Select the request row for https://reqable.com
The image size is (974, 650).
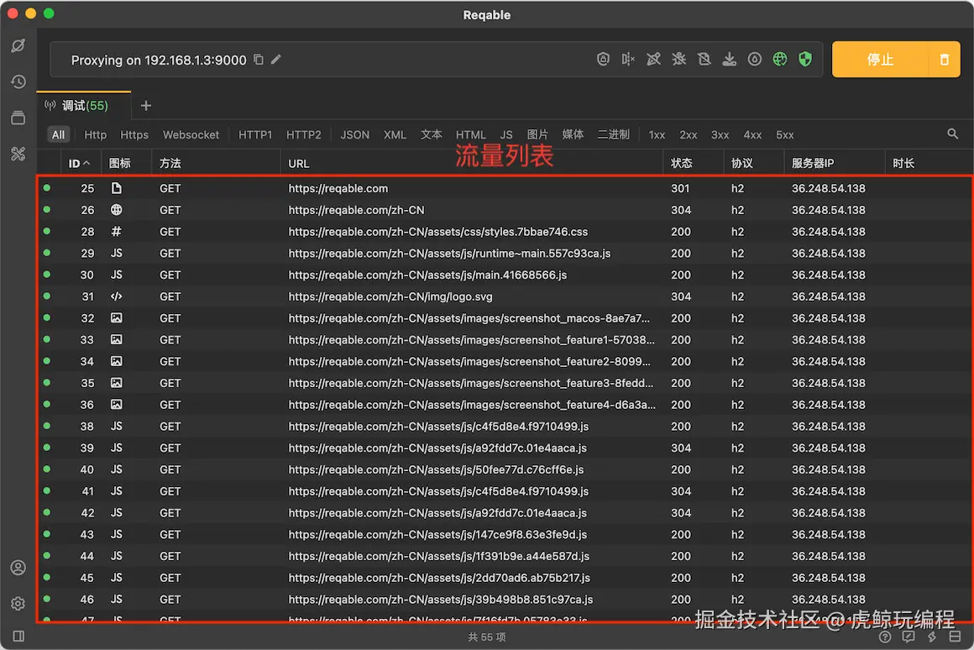click(x=338, y=188)
